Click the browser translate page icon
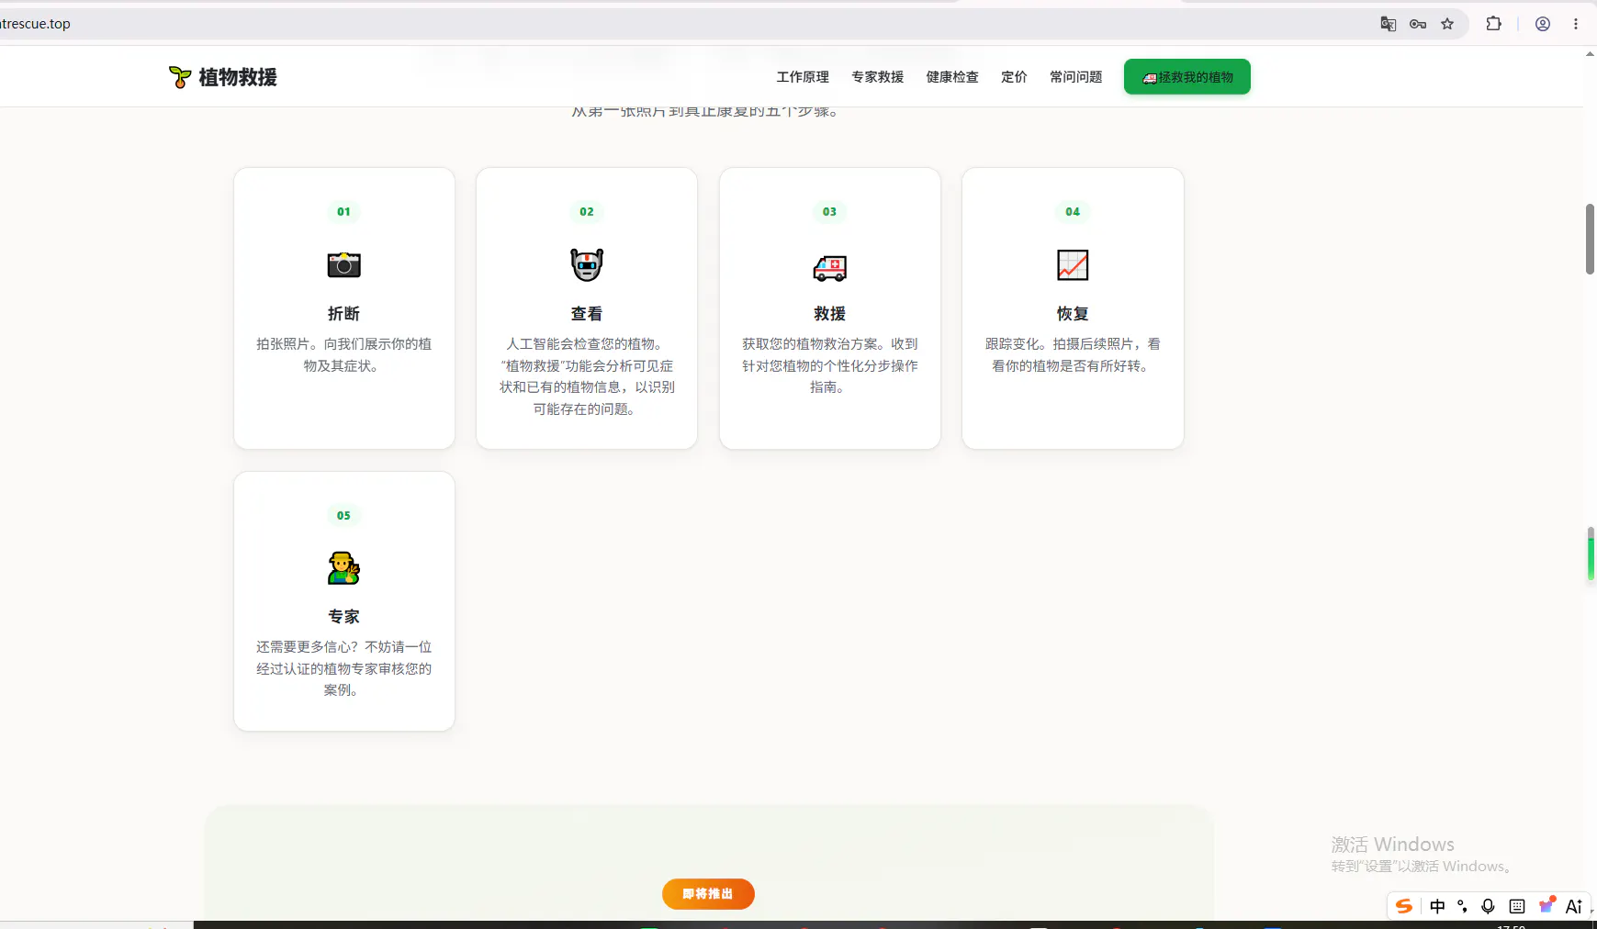Viewport: 1597px width, 929px height. (1389, 24)
